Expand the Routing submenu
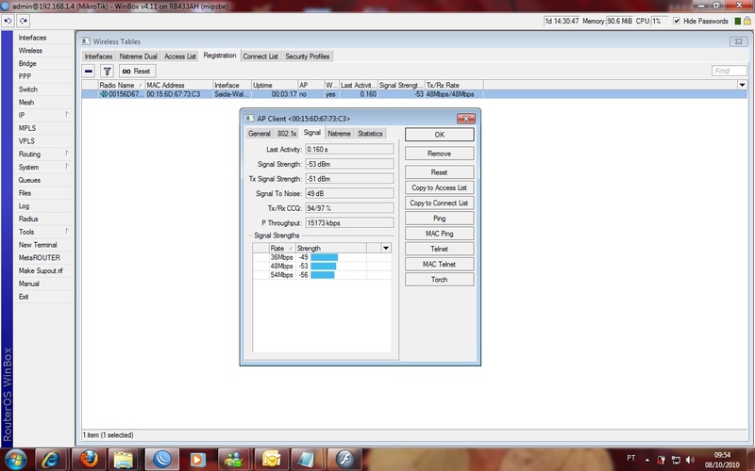Viewport: 755px width, 471px height. click(x=66, y=154)
